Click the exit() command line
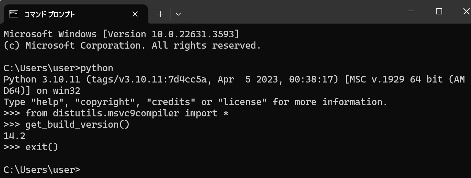This screenshot has width=471, height=178. (x=31, y=147)
